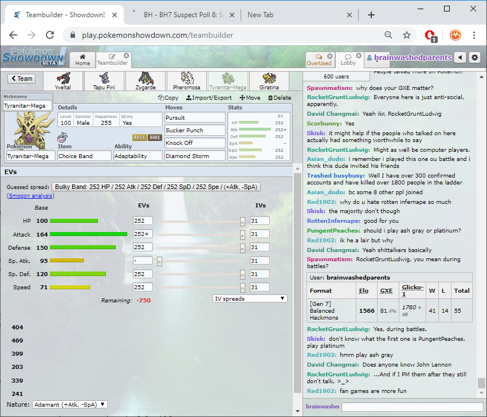Reload the page with the refresh icon

pos(50,35)
